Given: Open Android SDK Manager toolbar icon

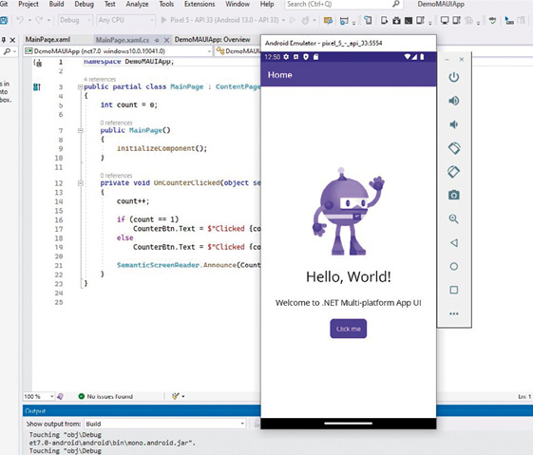Looking at the screenshot, I should click(x=396, y=20).
